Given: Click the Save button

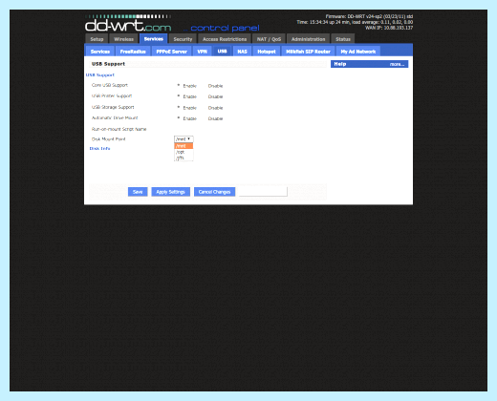Looking at the screenshot, I should tap(138, 192).
